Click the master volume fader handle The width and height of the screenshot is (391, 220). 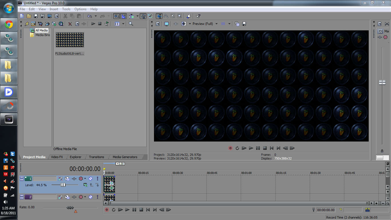pyautogui.click(x=382, y=82)
